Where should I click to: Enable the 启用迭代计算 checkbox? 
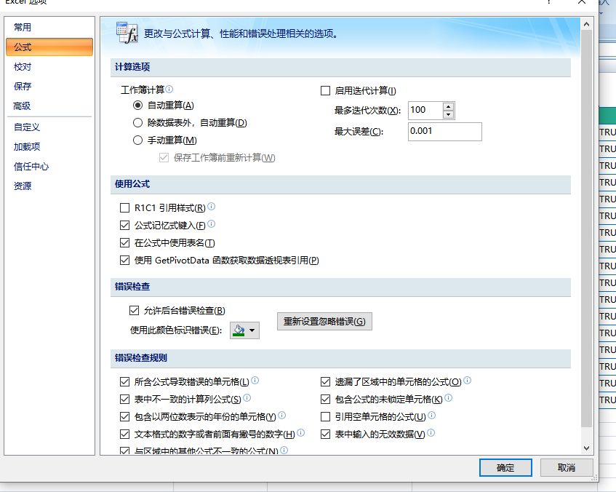(325, 91)
